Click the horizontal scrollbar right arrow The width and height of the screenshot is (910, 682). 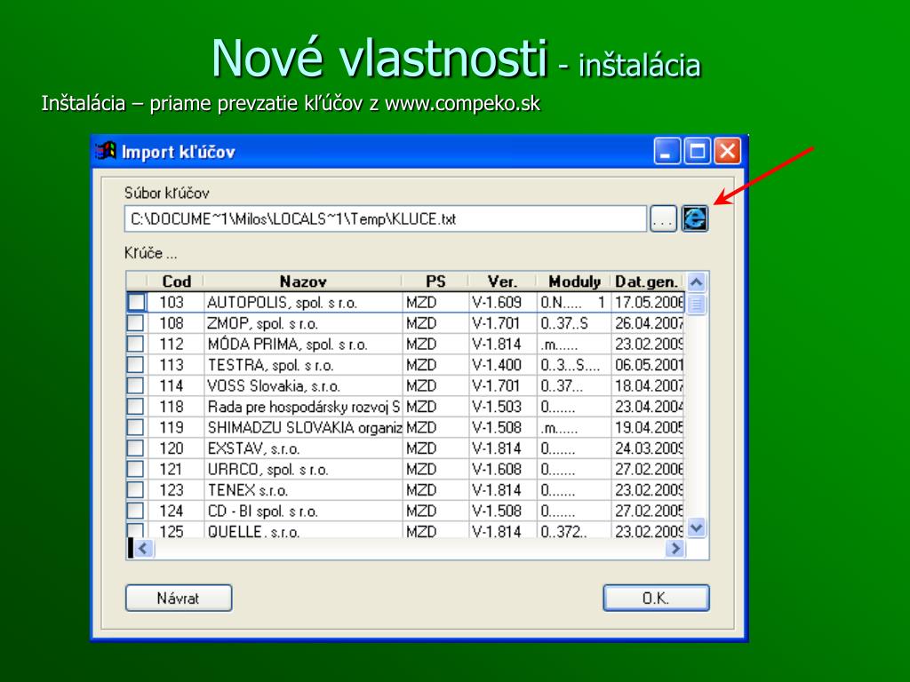click(x=675, y=549)
